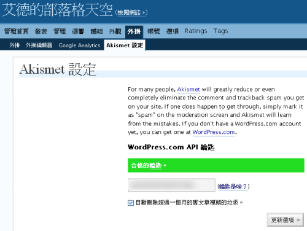Open the Tags menu
This screenshot has width=307, height=231.
pyautogui.click(x=220, y=31)
